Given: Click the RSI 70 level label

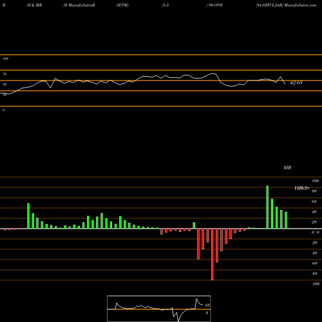Looking at the screenshot, I should pos(5,74).
